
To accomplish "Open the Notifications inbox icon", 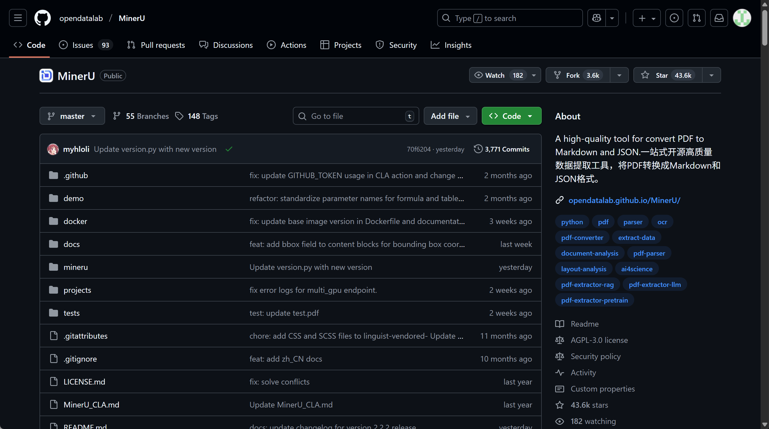I will pyautogui.click(x=719, y=18).
